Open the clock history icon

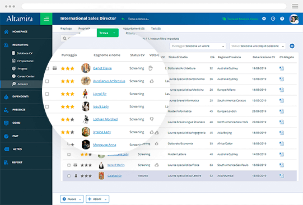coord(273,18)
